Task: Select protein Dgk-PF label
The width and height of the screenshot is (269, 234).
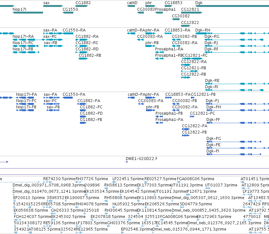Action: click(x=213, y=119)
